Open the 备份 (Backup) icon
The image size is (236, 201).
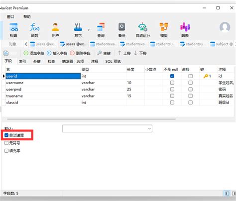(121, 30)
